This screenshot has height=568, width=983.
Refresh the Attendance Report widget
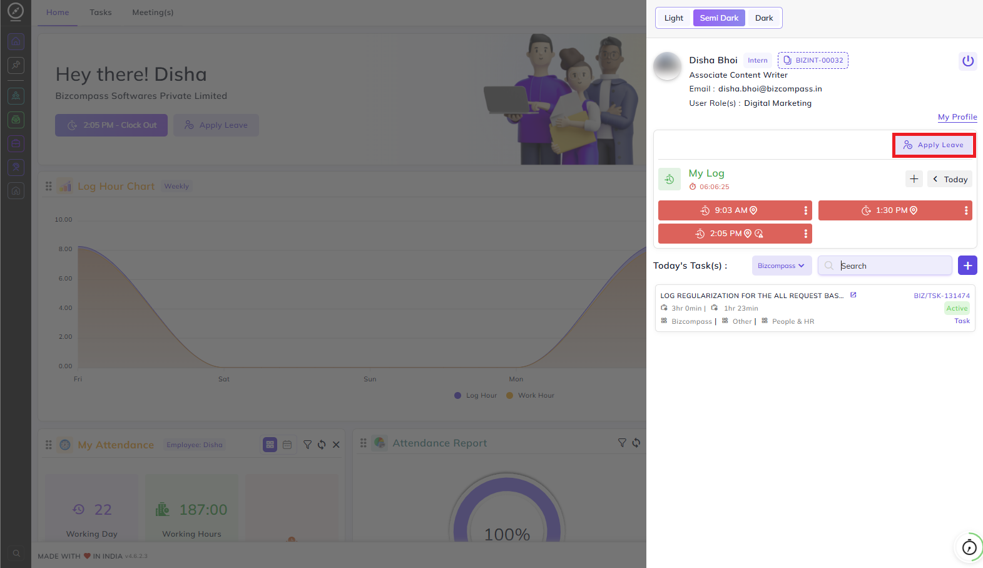[x=636, y=443]
